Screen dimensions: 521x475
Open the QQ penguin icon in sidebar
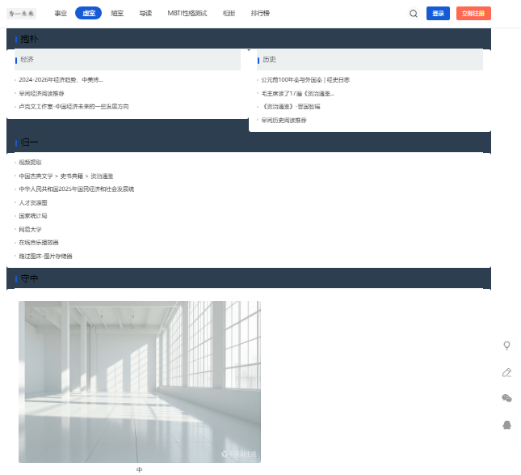pos(506,425)
